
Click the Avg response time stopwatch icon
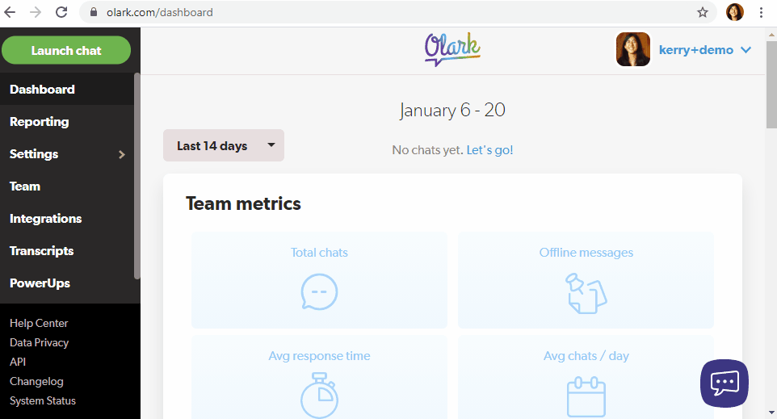point(319,395)
